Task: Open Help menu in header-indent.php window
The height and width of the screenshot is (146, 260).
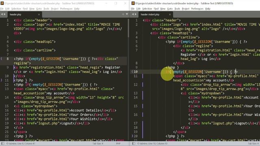Action: tap(208, 9)
